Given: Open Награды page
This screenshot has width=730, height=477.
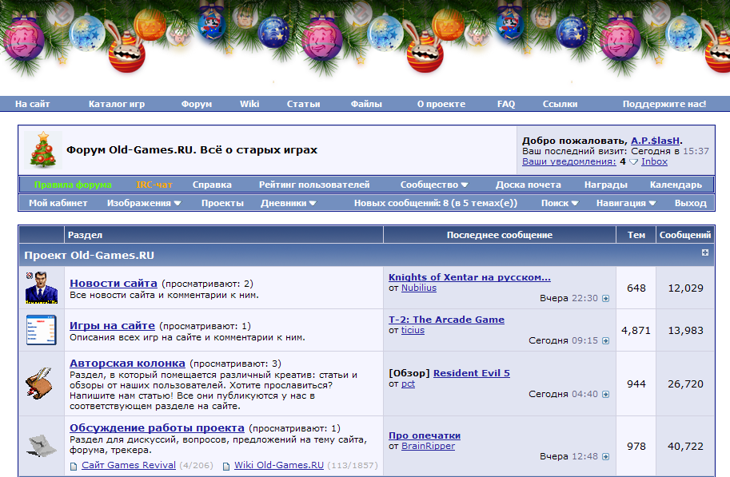Looking at the screenshot, I should tap(606, 185).
